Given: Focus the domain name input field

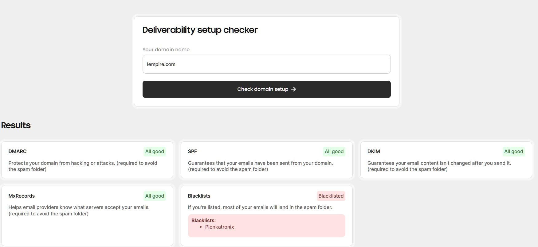Looking at the screenshot, I should point(266,64).
